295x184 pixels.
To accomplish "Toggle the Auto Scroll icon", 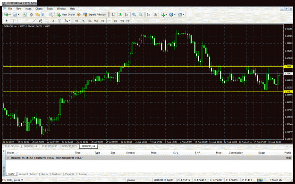I will (149, 15).
